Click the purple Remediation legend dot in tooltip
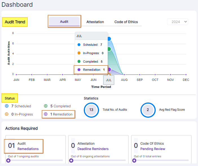Viewport: 198px width, 166px height. (79, 70)
